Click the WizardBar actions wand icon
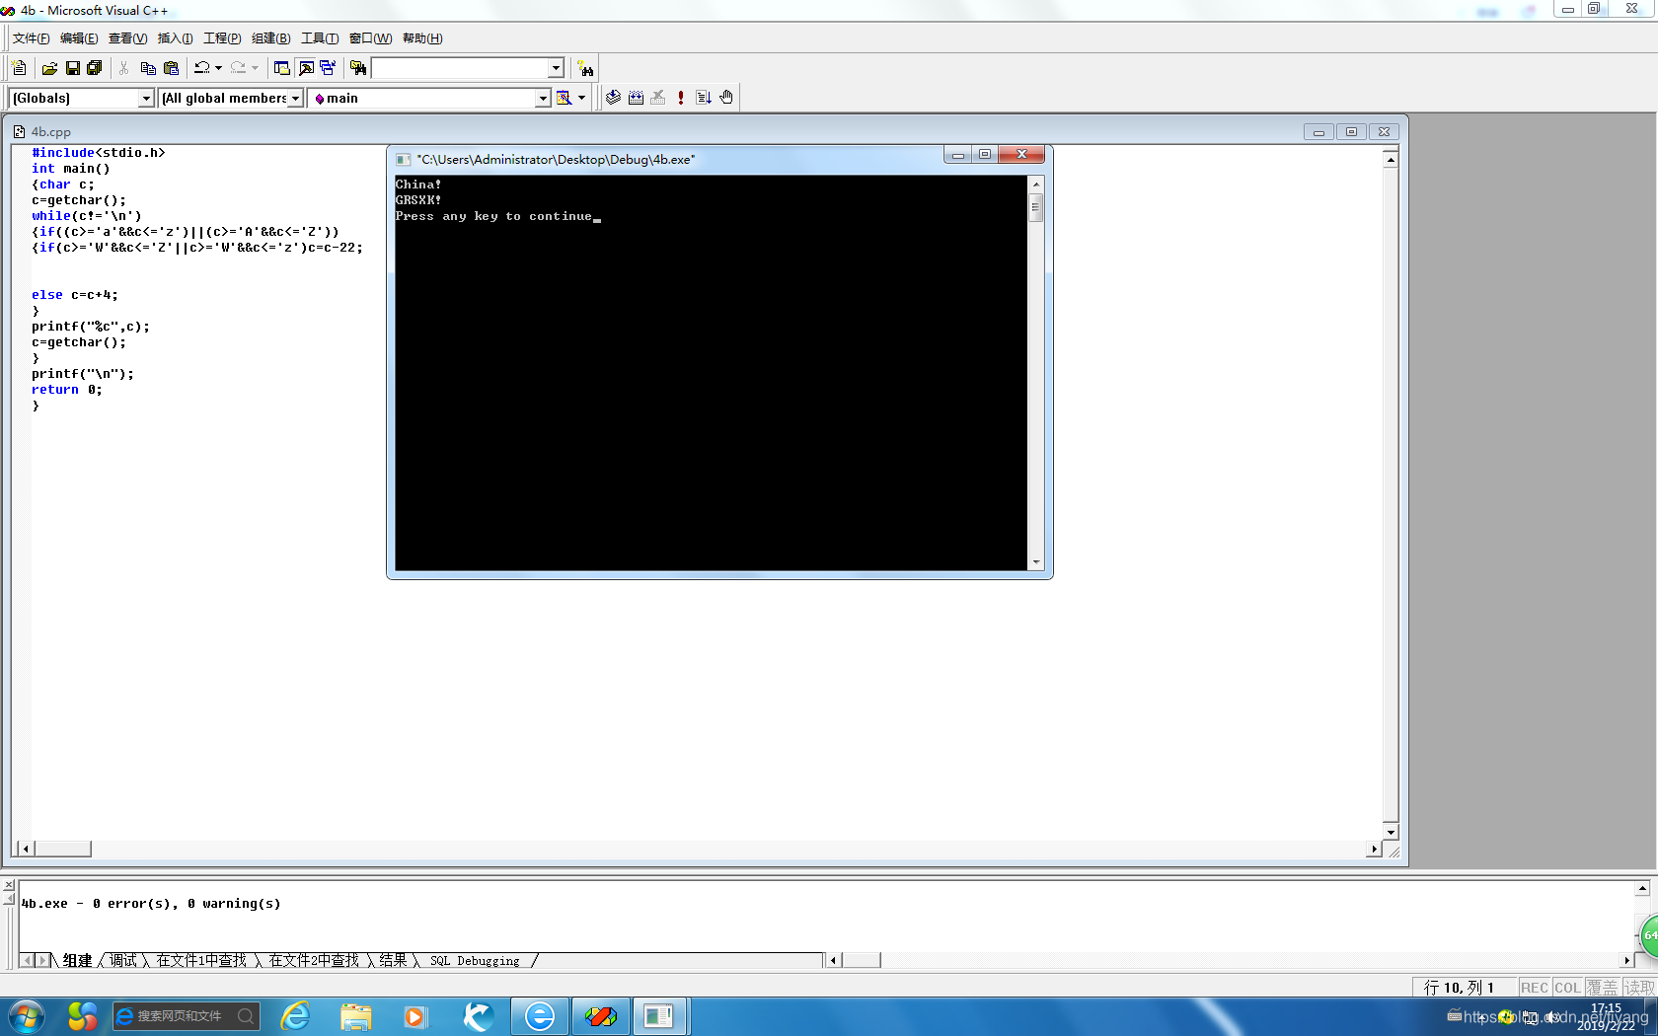 click(564, 98)
